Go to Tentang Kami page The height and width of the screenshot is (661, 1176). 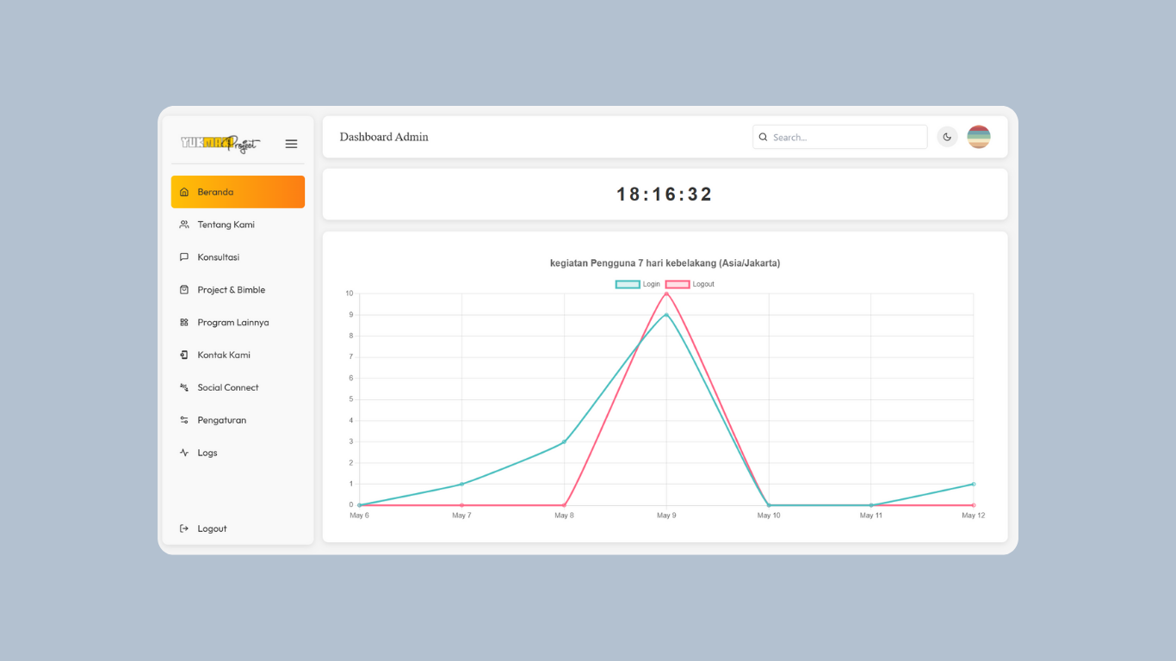click(x=238, y=225)
